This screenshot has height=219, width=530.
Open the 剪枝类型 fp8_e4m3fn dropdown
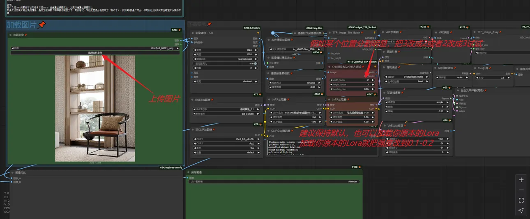pos(226,114)
